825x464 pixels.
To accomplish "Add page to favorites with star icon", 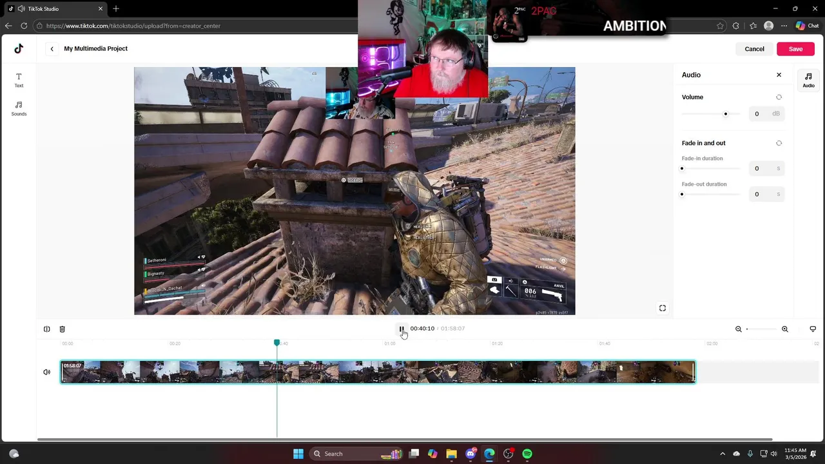I will click(x=720, y=26).
